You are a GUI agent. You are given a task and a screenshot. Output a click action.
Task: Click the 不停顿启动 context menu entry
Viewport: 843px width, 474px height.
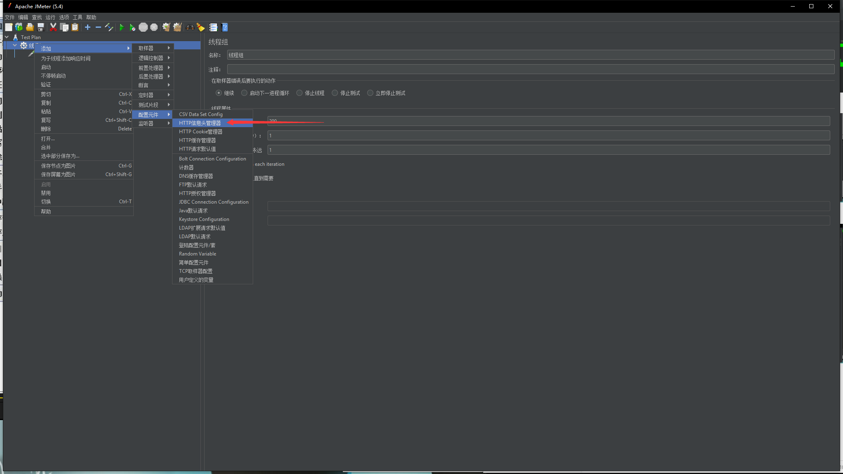click(53, 76)
